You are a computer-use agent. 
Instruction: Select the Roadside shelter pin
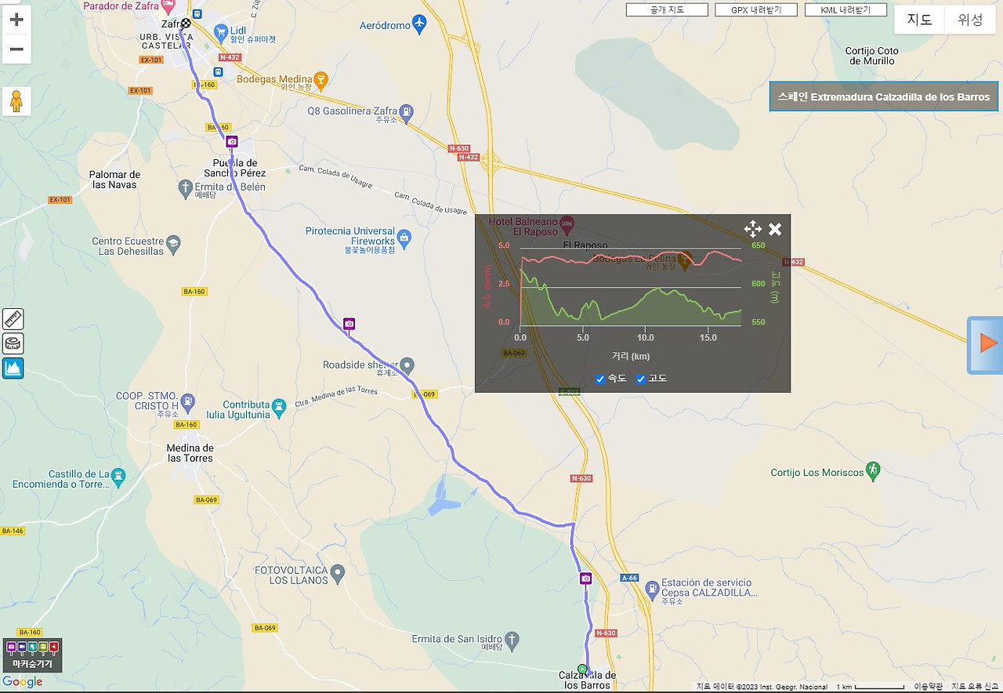point(407,365)
